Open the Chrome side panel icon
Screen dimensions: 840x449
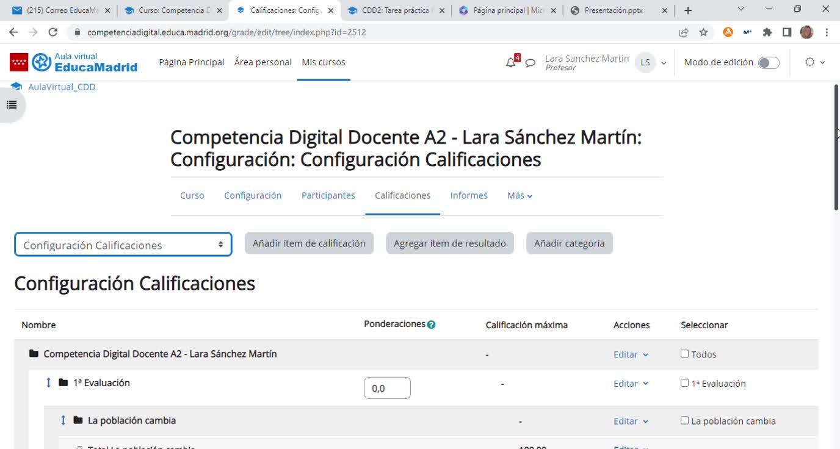click(787, 32)
